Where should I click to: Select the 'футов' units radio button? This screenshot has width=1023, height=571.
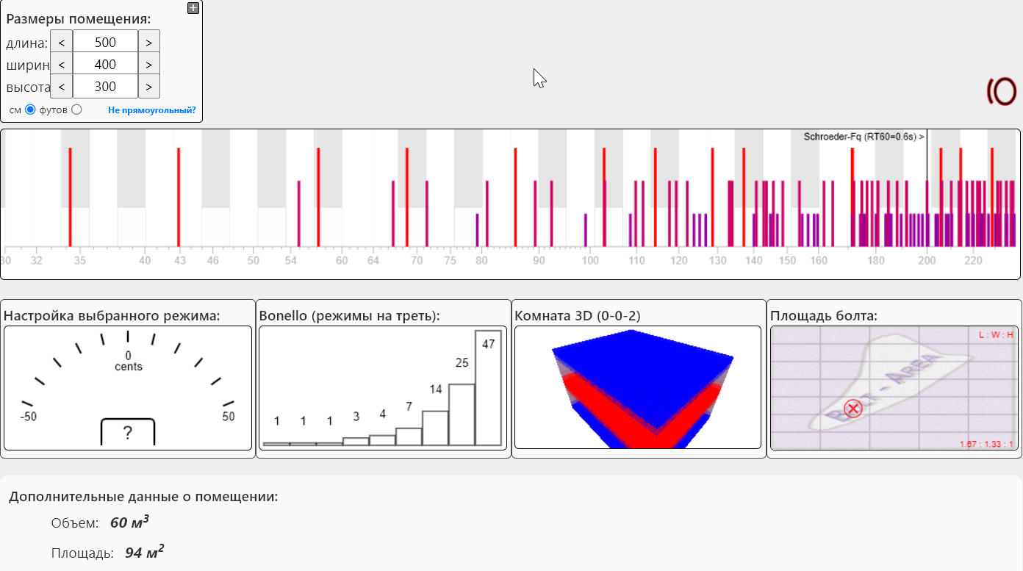pyautogui.click(x=76, y=109)
